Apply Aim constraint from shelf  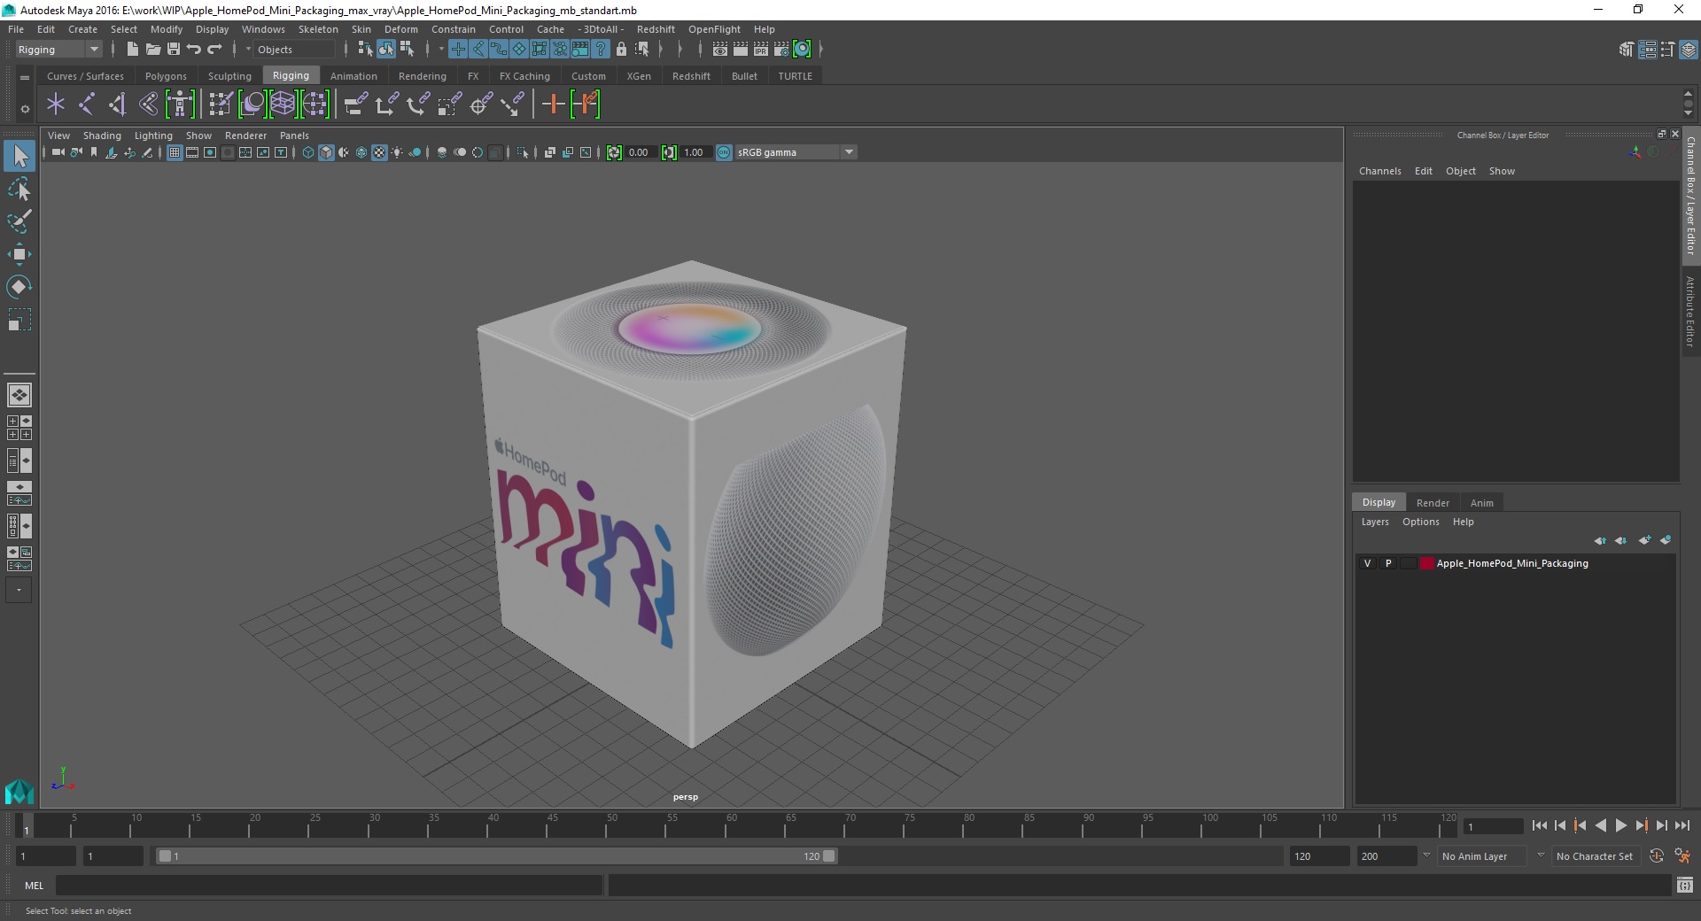(x=481, y=104)
